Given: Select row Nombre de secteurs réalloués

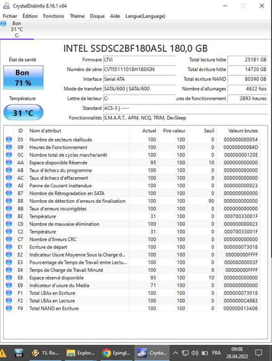Looking at the screenshot, I should pyautogui.click(x=132, y=140).
